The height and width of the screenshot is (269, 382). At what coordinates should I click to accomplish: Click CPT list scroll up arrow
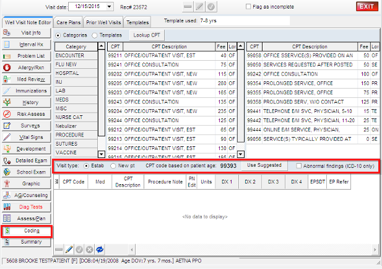click(241, 46)
